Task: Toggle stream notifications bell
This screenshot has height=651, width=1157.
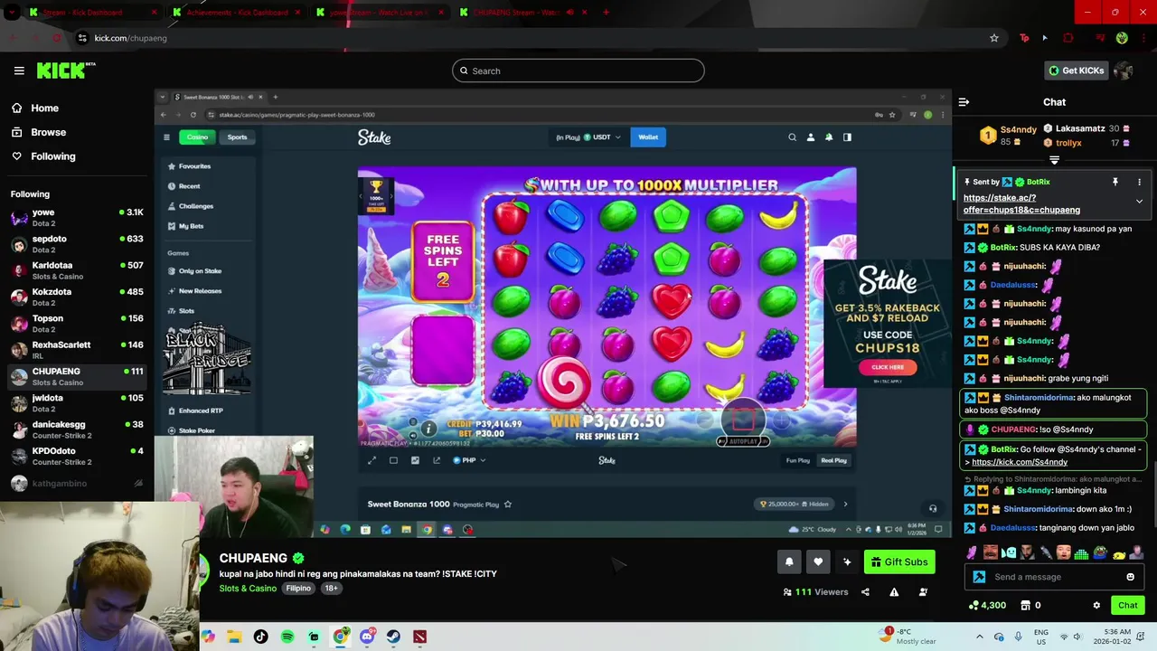Action: tap(789, 561)
